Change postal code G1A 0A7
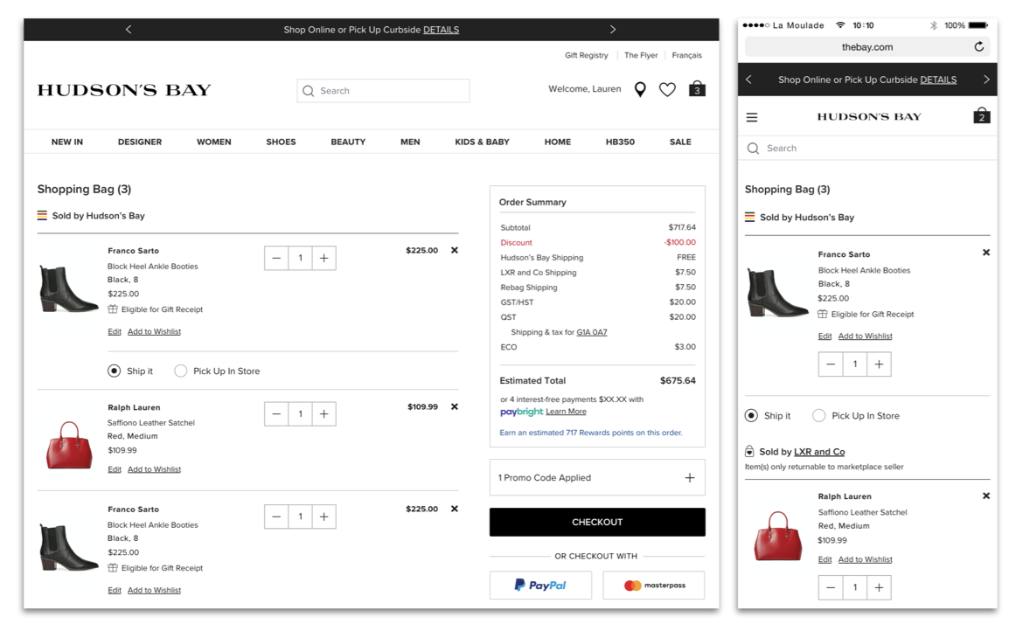 click(x=592, y=332)
